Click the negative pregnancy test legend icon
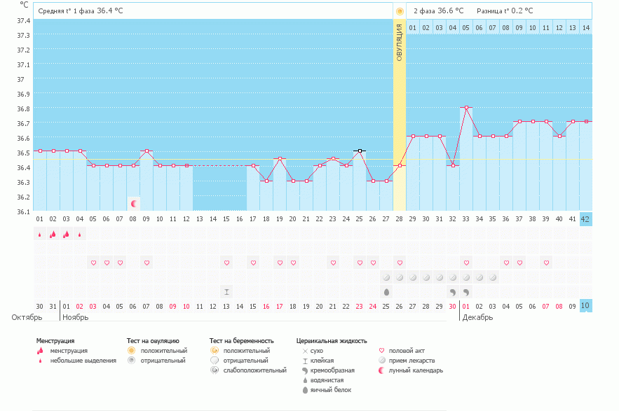 215,360
